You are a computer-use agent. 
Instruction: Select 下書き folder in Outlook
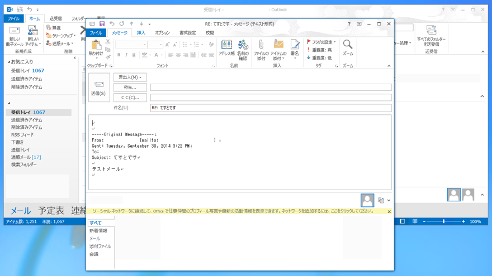(x=17, y=142)
